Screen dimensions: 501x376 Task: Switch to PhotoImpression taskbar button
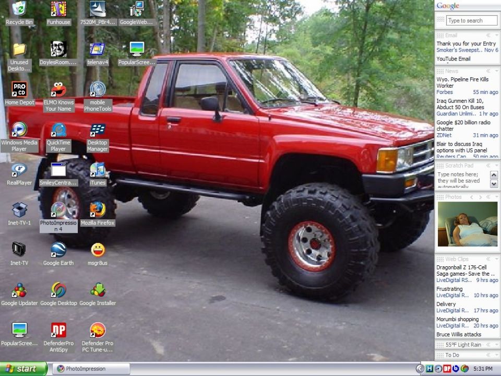pyautogui.click(x=91, y=369)
